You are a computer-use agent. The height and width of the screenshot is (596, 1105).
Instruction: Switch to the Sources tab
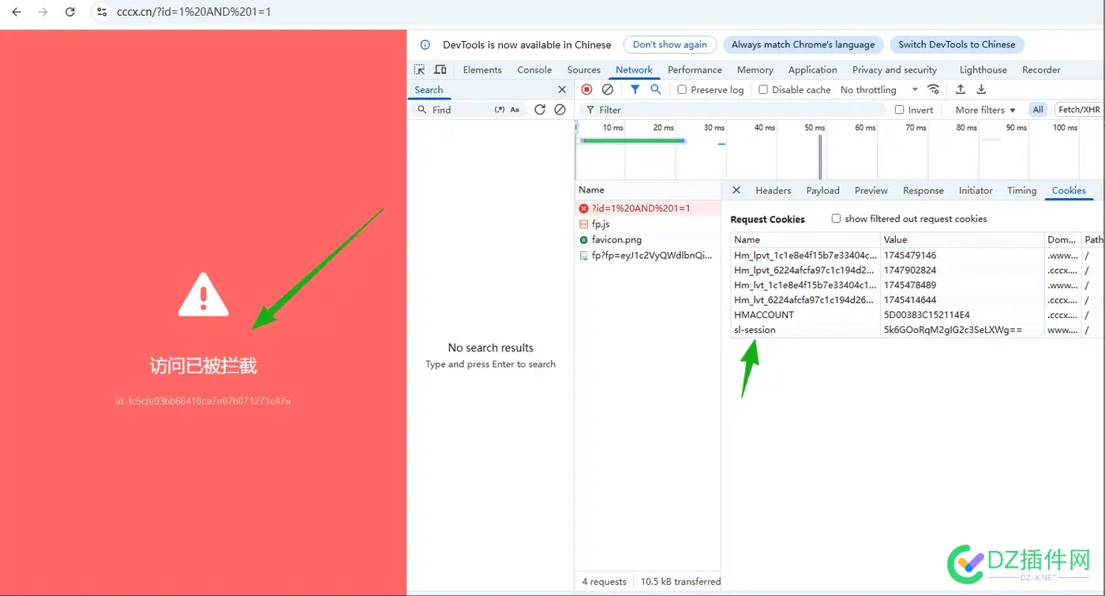[x=584, y=69]
